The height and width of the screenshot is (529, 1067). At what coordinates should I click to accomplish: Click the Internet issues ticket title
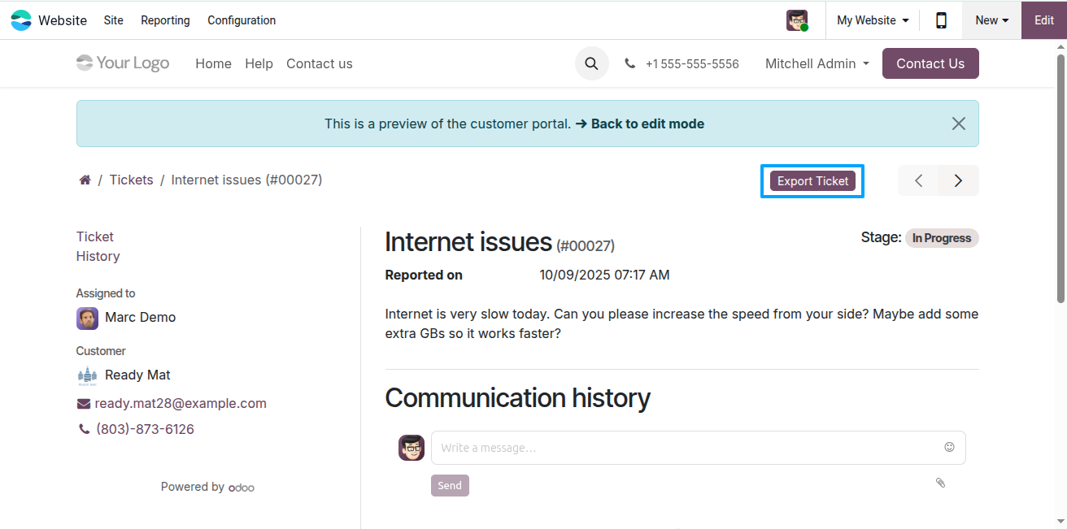(468, 242)
